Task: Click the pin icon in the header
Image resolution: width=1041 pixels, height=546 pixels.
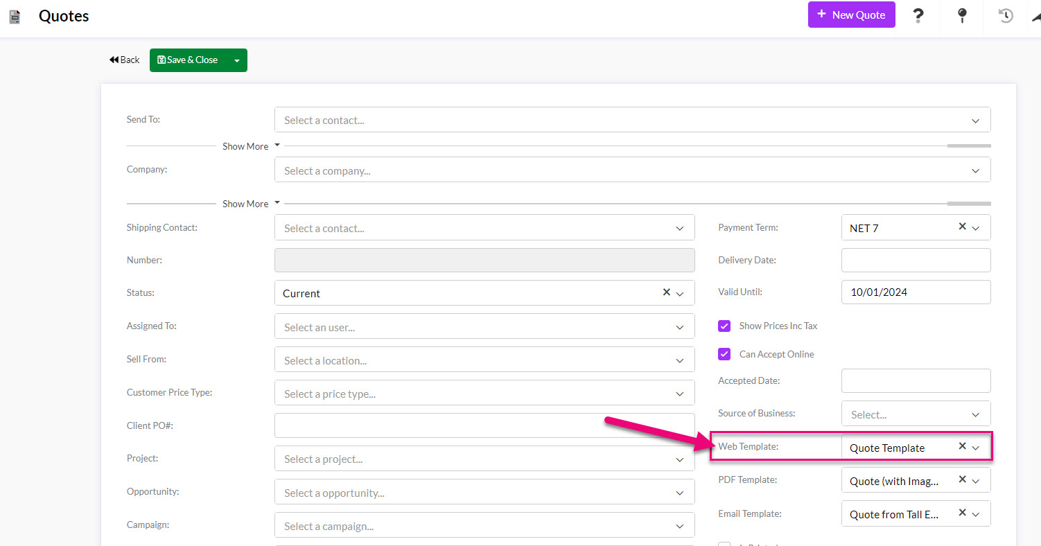Action: coord(962,15)
